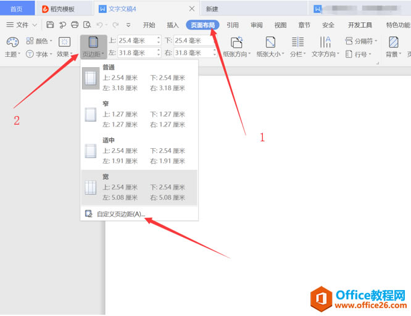This screenshot has height=316, width=411.
Task: Close the 文字文稿4 document tab
Action: (x=192, y=9)
